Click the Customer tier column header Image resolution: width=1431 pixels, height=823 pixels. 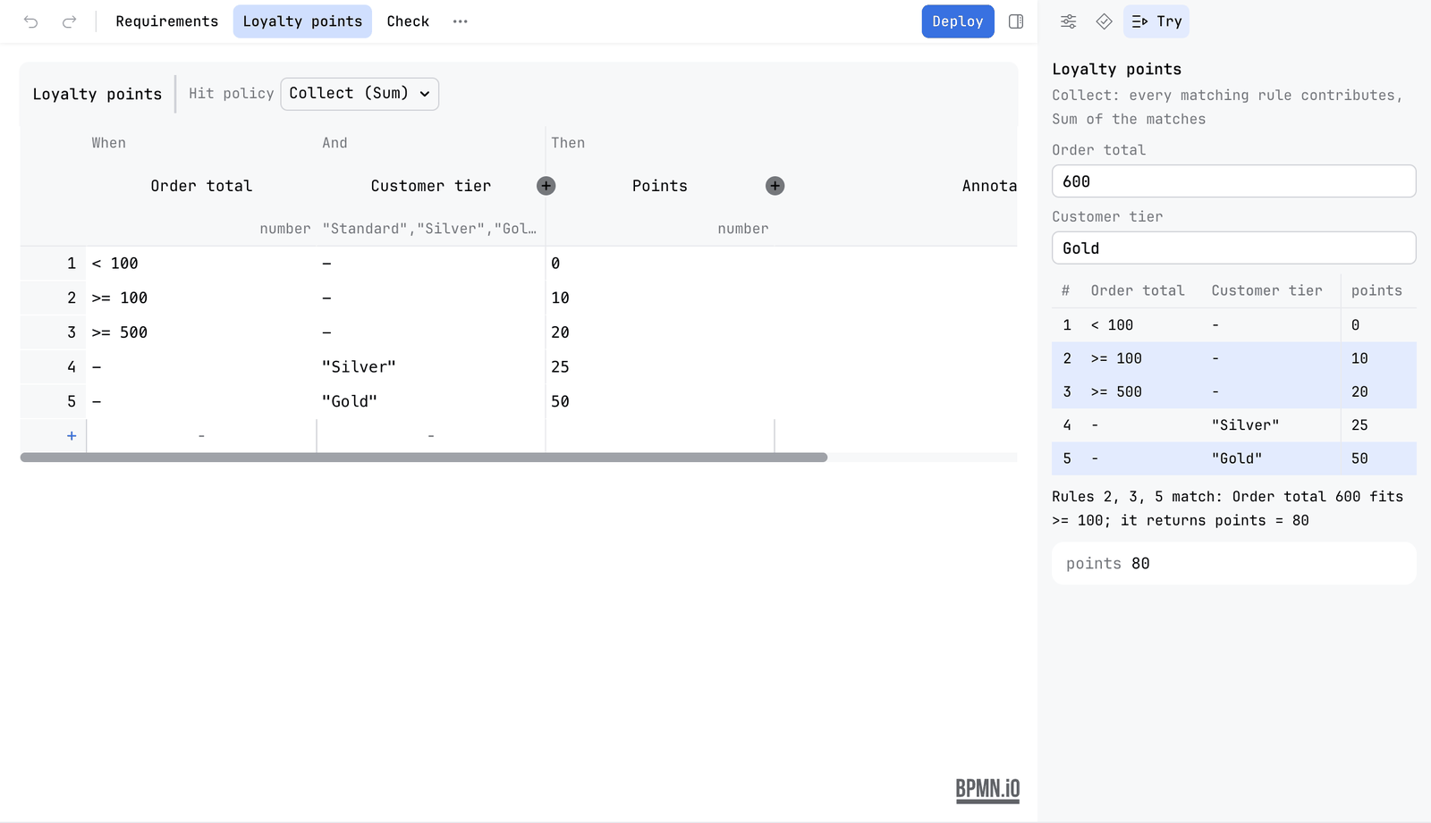430,186
